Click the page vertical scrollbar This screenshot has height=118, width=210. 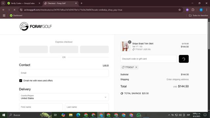(x=209, y=35)
